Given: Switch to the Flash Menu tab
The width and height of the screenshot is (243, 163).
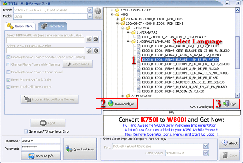Looking at the screenshot, I should point(53,26).
